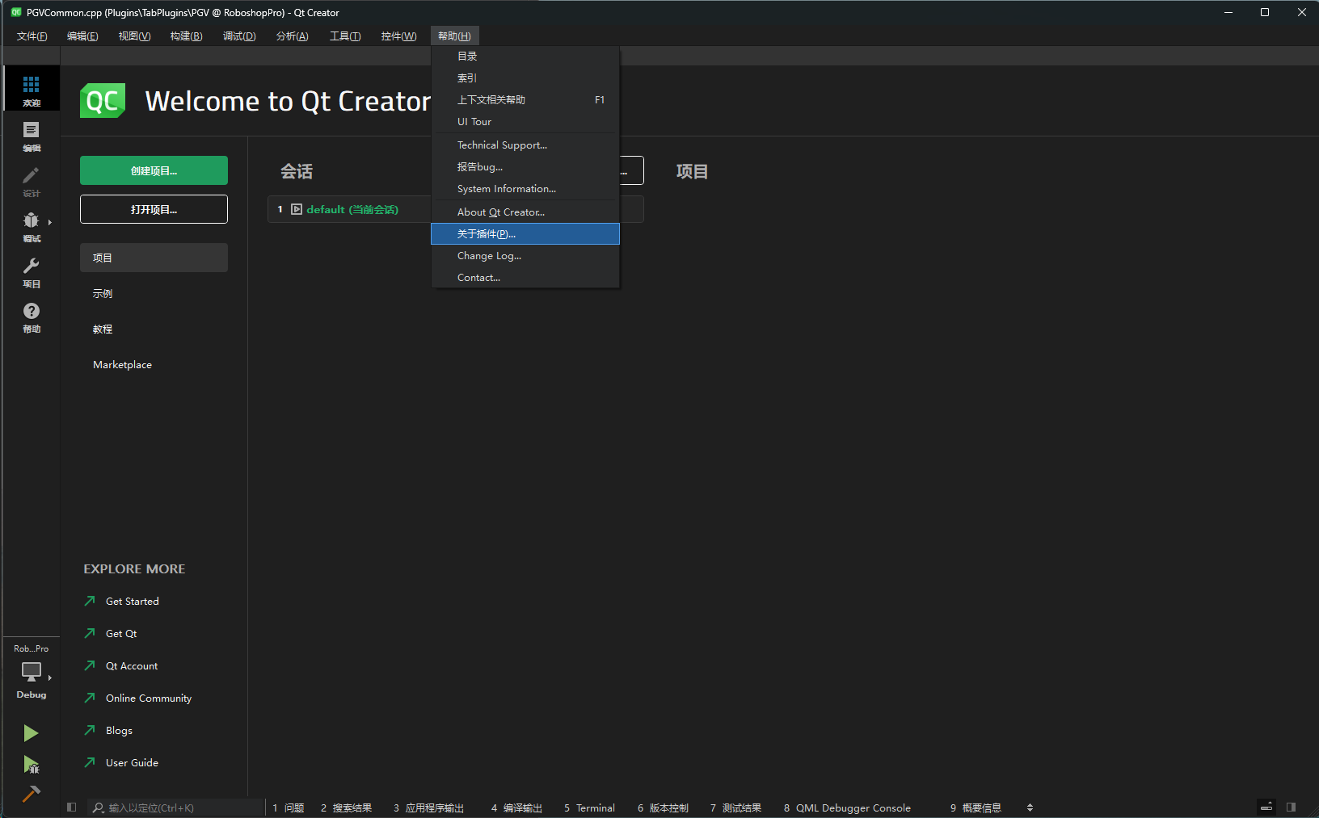Screen dimensions: 1319x818
Task: Open User Guide link
Action: pos(121,762)
